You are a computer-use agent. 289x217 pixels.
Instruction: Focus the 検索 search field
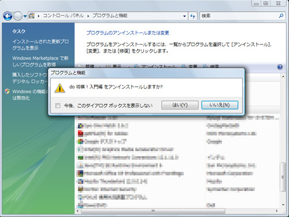tap(239, 16)
